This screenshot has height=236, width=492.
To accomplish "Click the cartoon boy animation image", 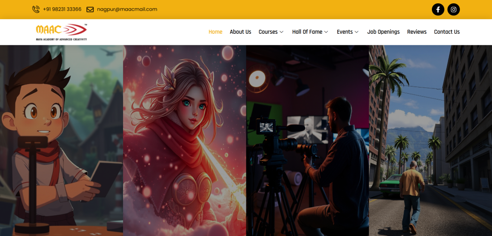I will [61, 140].
